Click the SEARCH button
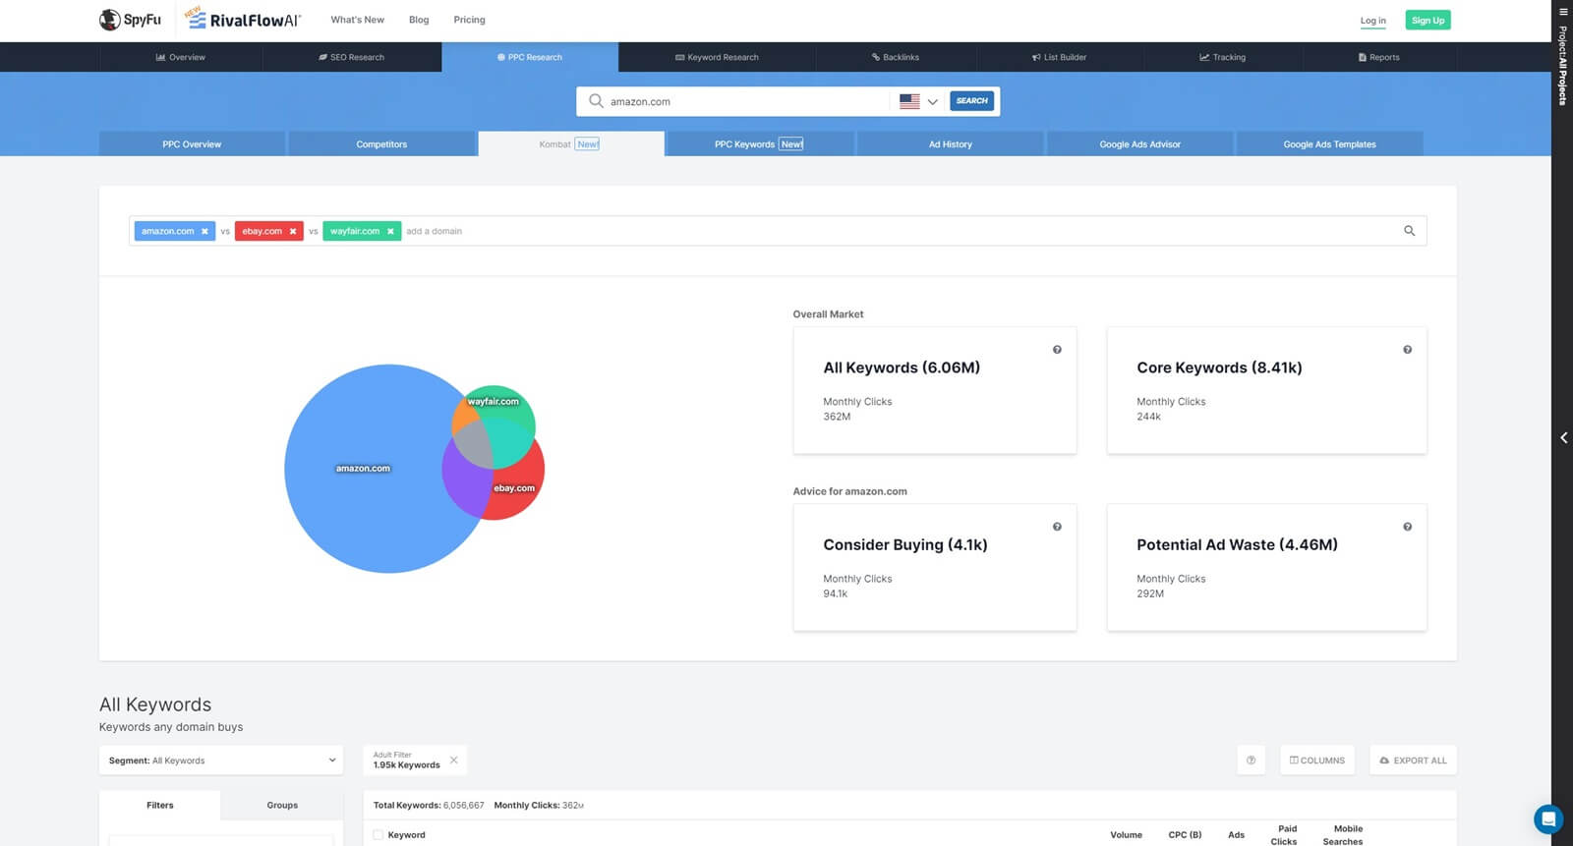The width and height of the screenshot is (1573, 846). (971, 101)
